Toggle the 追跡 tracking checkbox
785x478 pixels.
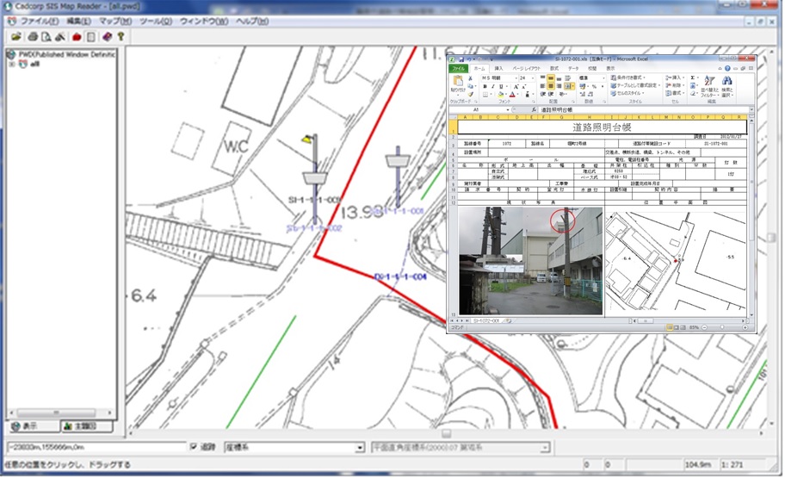tap(194, 446)
